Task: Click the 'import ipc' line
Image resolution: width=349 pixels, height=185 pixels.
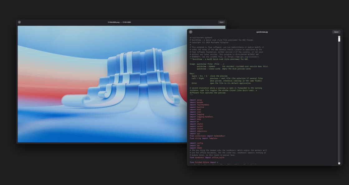Action: (x=195, y=146)
